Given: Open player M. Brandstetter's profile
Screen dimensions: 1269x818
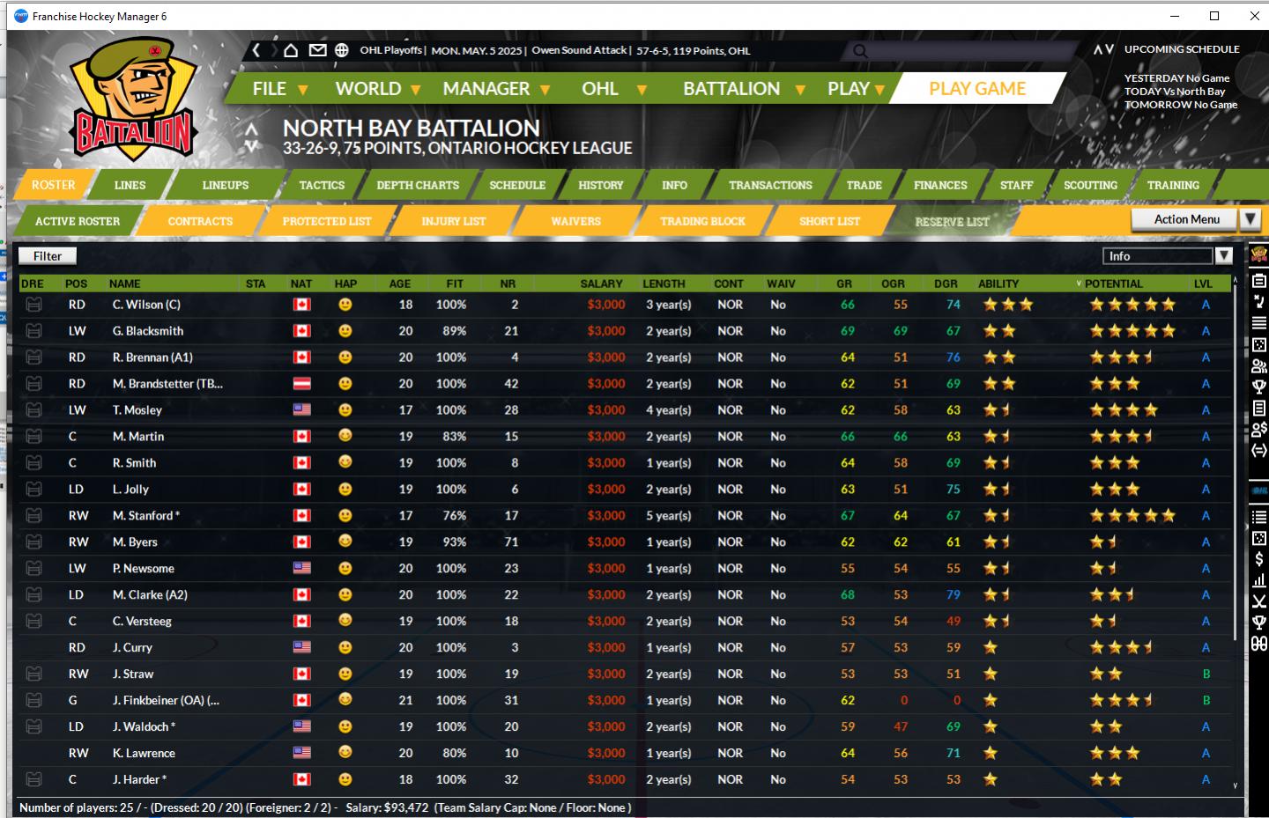Looking at the screenshot, I should 167,384.
